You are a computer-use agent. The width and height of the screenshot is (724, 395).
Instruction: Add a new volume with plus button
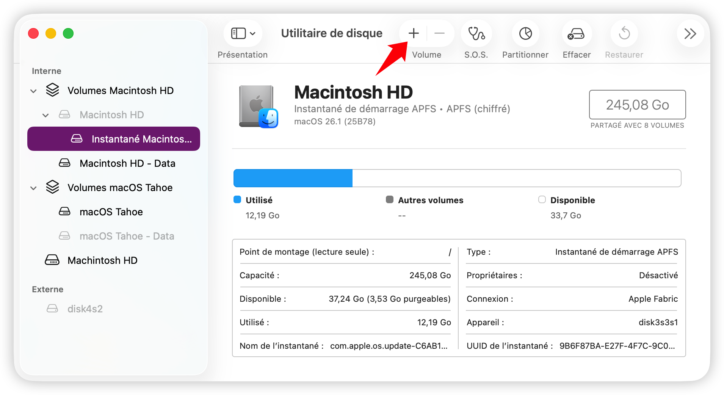click(x=414, y=33)
